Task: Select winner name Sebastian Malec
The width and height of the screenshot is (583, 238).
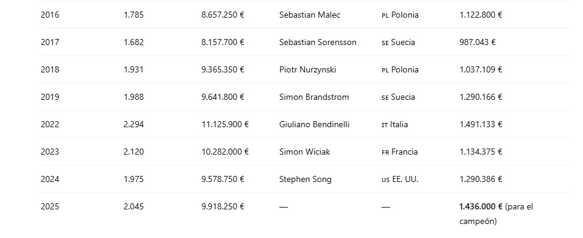Action: (x=310, y=15)
